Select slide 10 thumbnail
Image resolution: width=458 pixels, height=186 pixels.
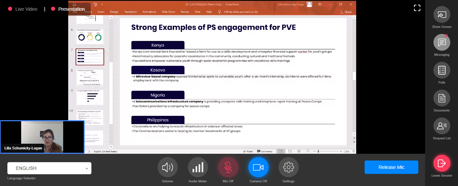coord(90,118)
